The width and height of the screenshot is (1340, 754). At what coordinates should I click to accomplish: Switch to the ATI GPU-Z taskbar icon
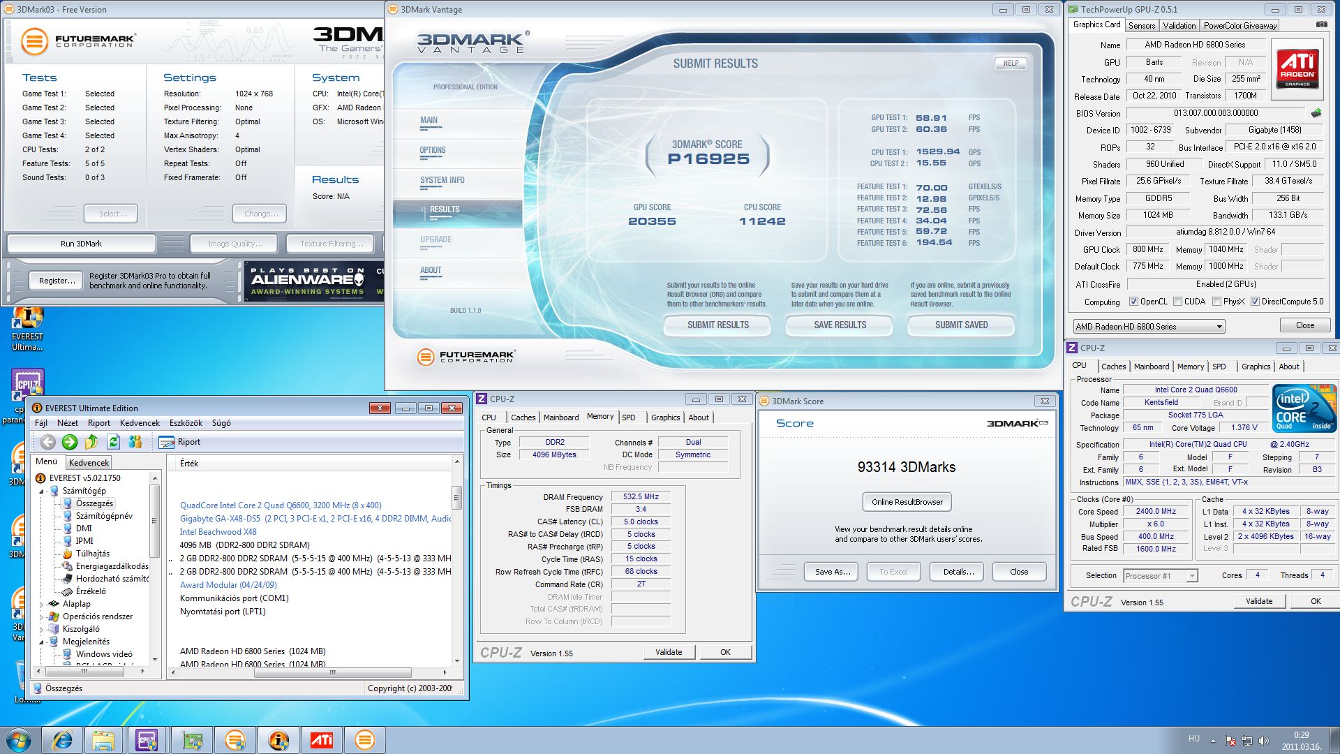(x=322, y=740)
